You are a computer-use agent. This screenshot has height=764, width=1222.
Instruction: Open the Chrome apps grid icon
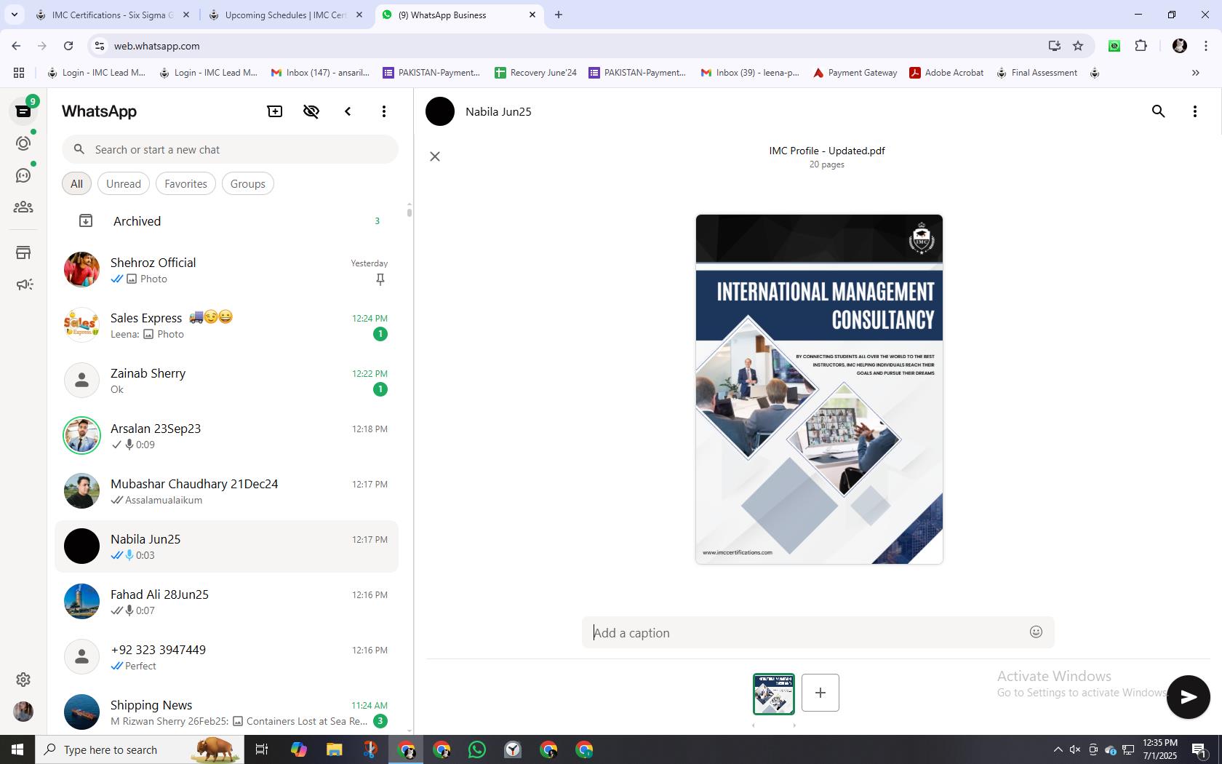pos(19,73)
